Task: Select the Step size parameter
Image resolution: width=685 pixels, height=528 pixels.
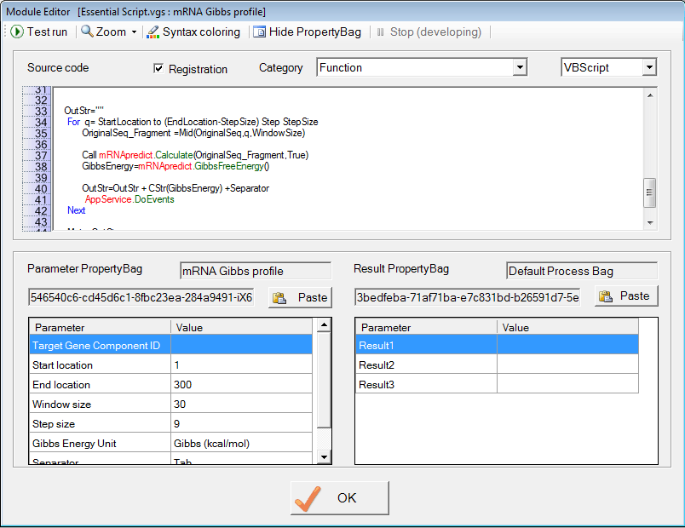Action: tap(100, 423)
